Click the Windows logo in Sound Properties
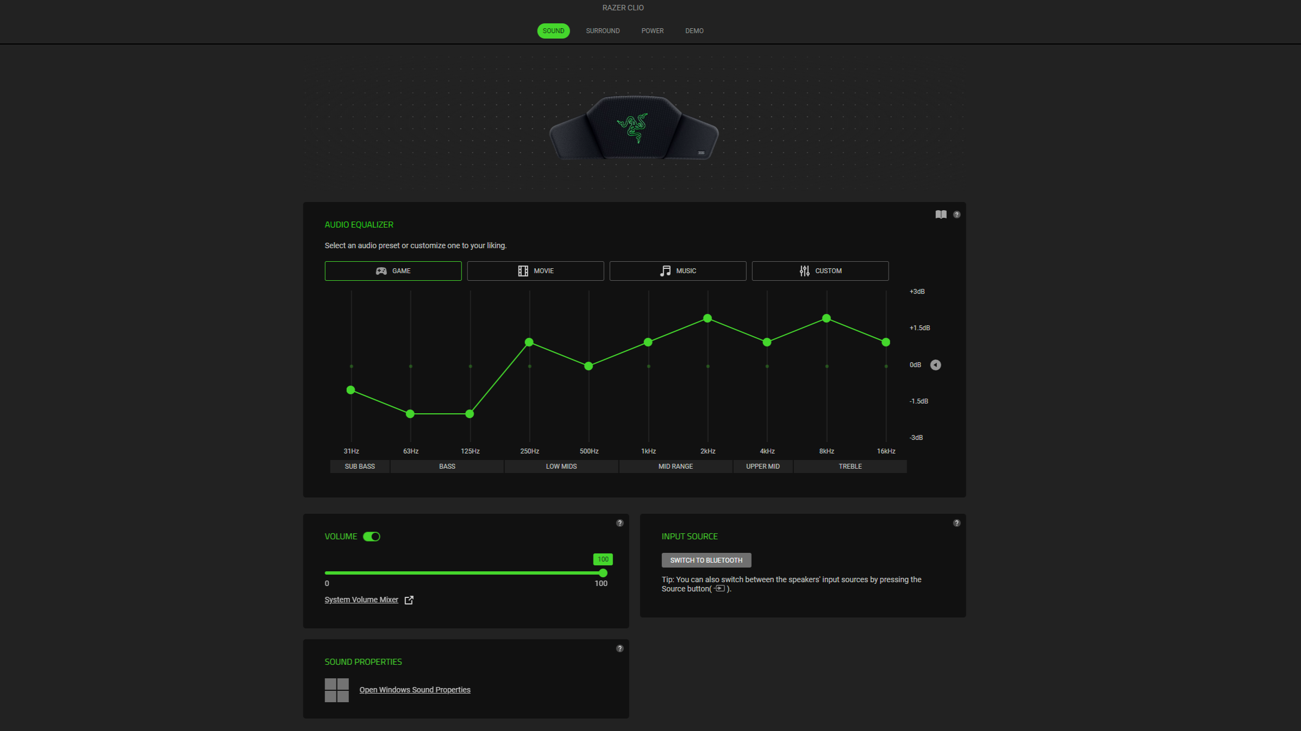Image resolution: width=1301 pixels, height=731 pixels. (336, 690)
